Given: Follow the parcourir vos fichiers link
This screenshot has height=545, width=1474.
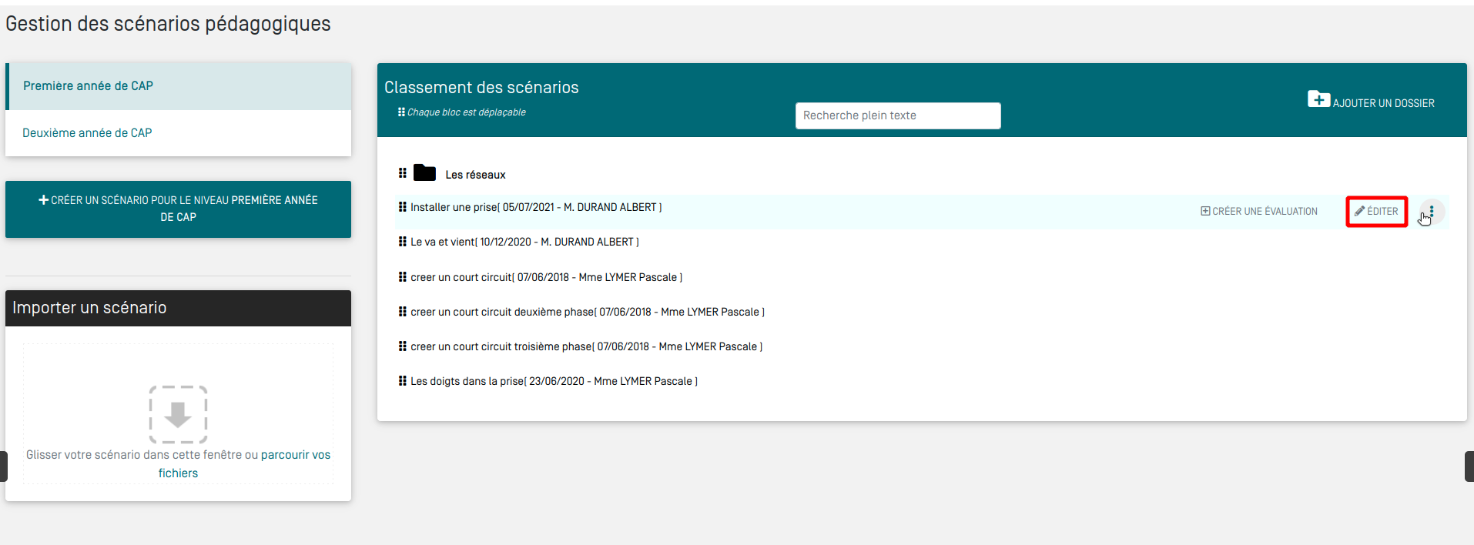Looking at the screenshot, I should point(295,455).
